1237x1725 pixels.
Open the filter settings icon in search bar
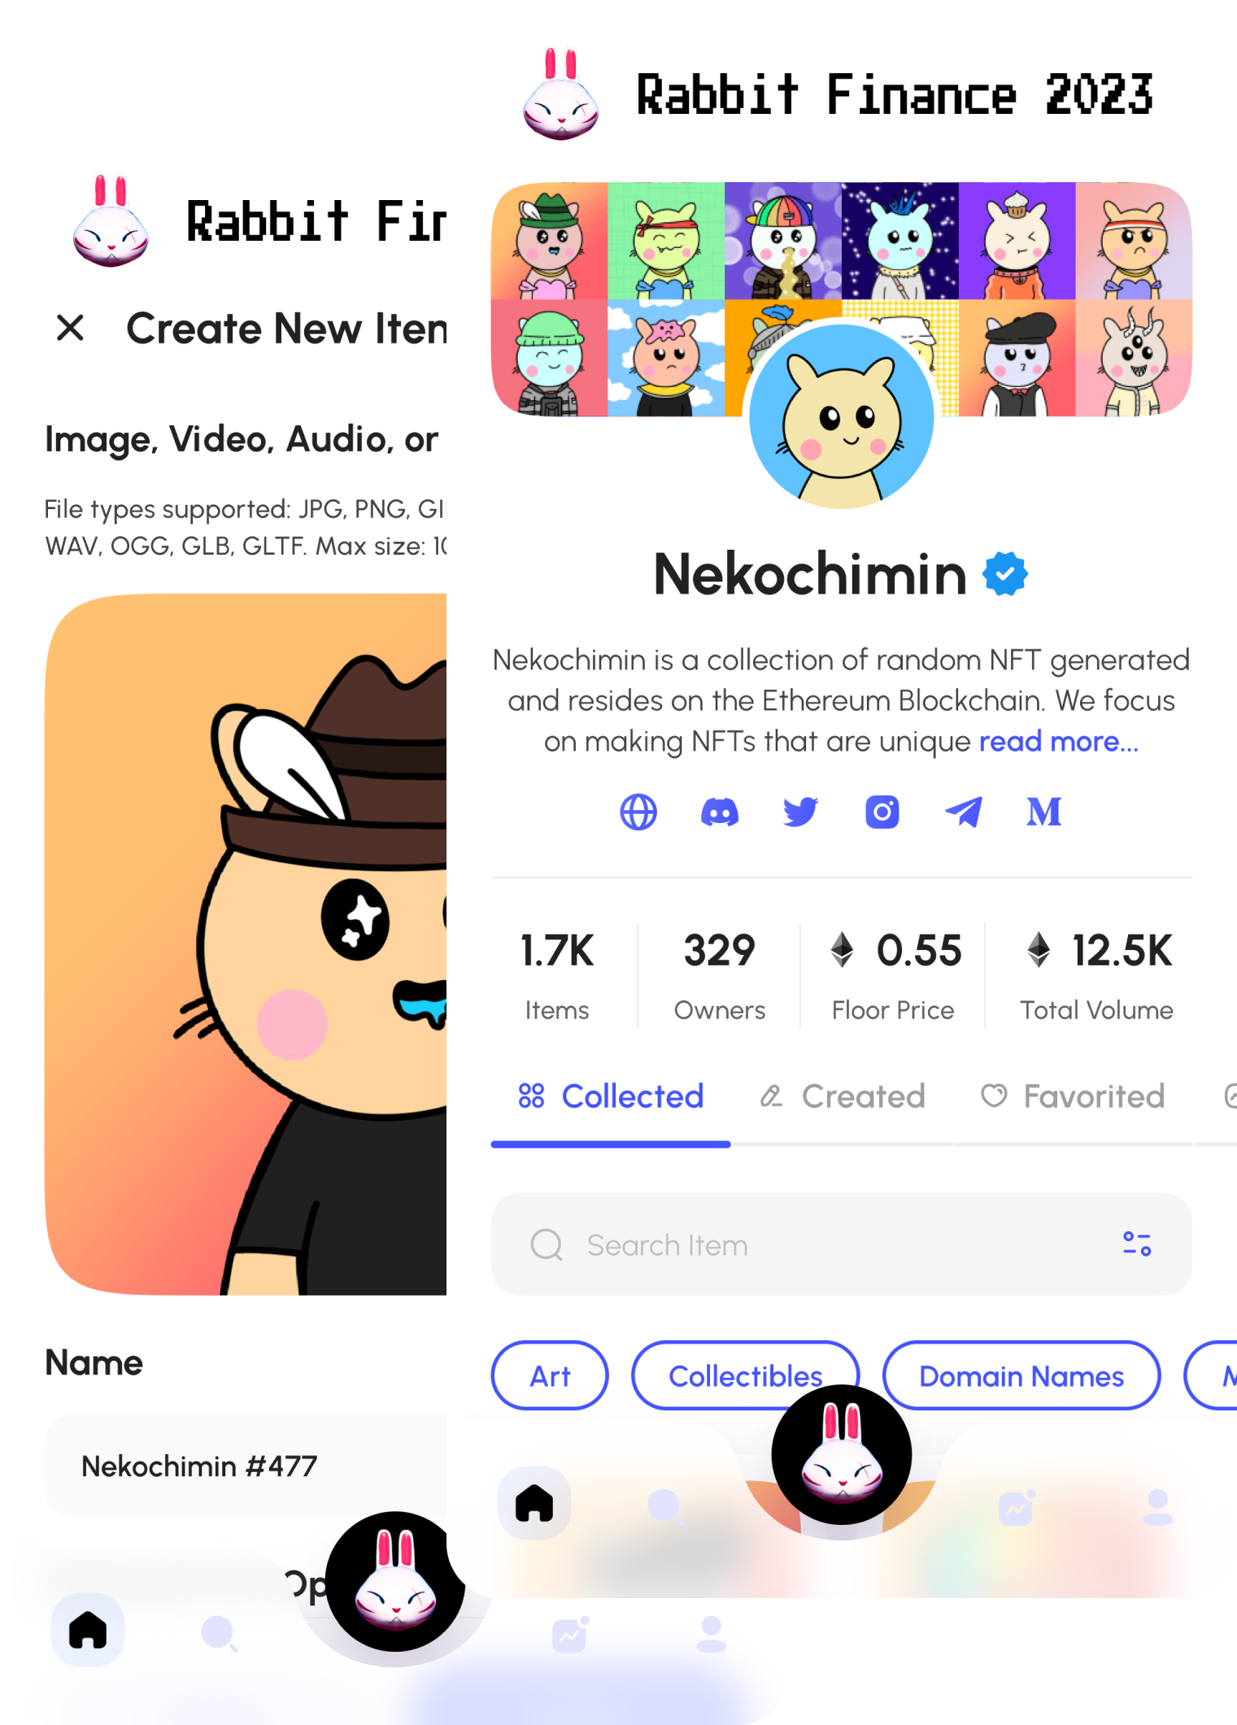[1137, 1244]
